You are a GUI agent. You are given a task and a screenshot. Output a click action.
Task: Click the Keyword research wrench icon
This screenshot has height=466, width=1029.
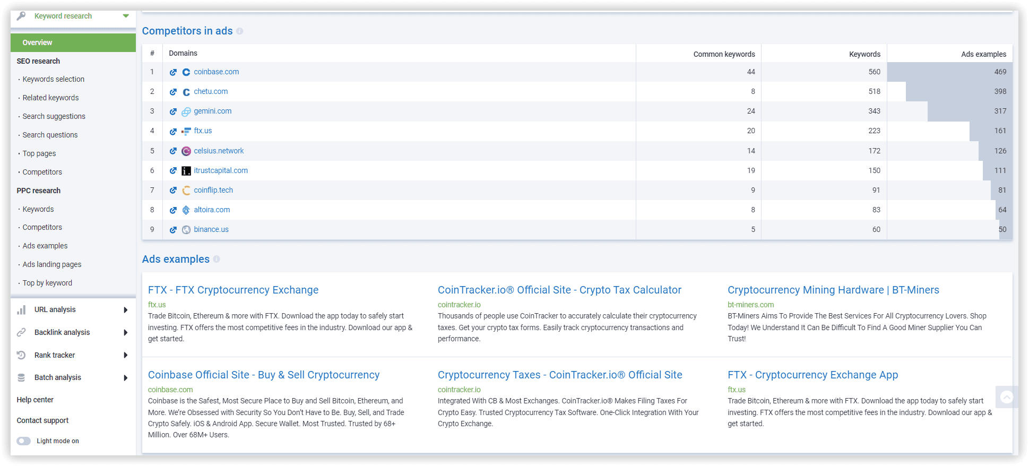(x=21, y=16)
